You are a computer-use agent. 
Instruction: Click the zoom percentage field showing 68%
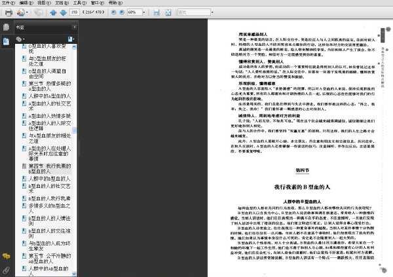[x=134, y=12]
